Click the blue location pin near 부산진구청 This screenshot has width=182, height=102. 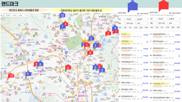click(66, 53)
